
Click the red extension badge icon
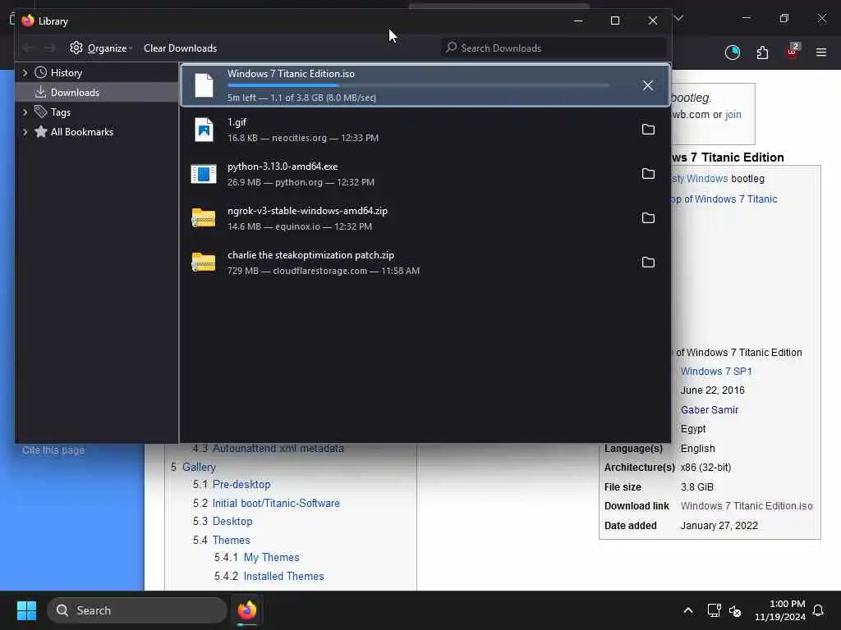[x=793, y=51]
